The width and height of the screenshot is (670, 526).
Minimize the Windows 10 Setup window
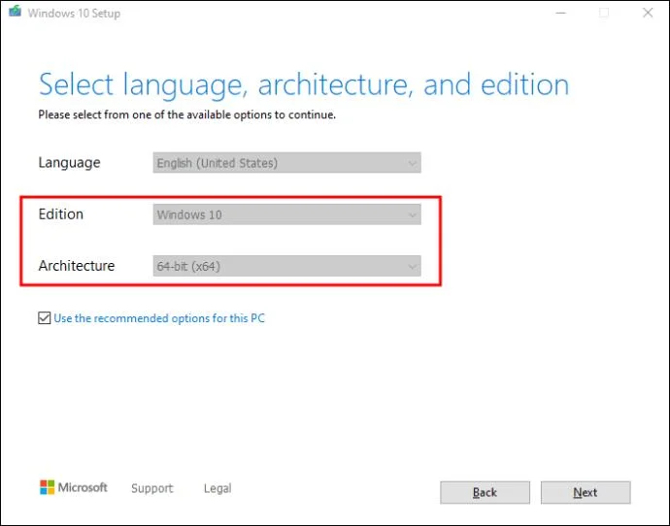point(560,13)
